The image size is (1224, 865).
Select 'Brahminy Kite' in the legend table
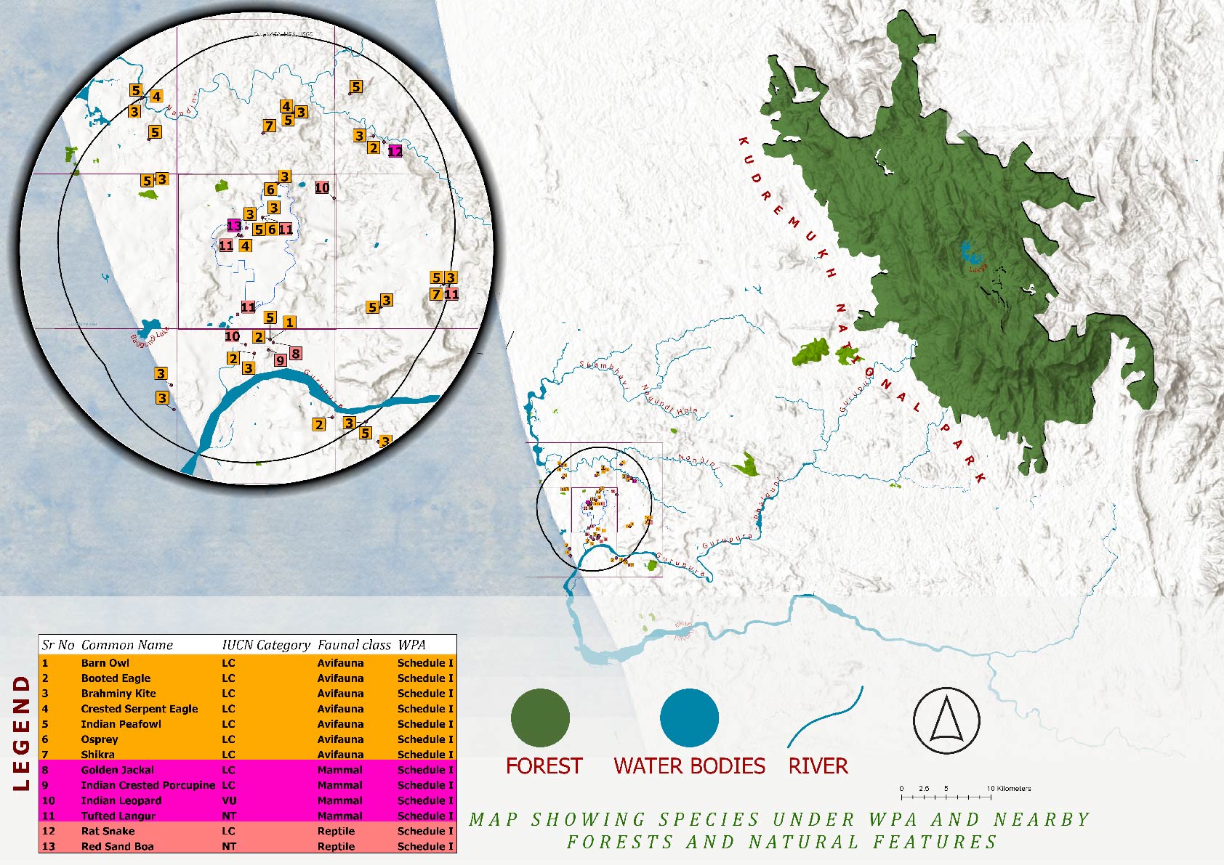pyautogui.click(x=118, y=694)
